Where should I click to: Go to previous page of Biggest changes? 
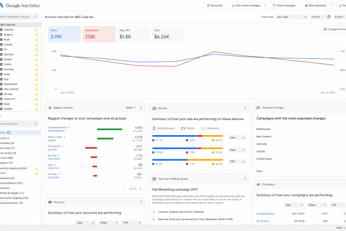pyautogui.click(x=125, y=189)
